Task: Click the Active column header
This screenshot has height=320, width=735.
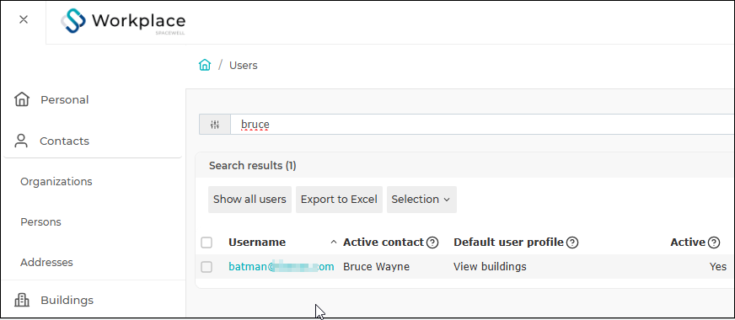Action: pyautogui.click(x=688, y=243)
